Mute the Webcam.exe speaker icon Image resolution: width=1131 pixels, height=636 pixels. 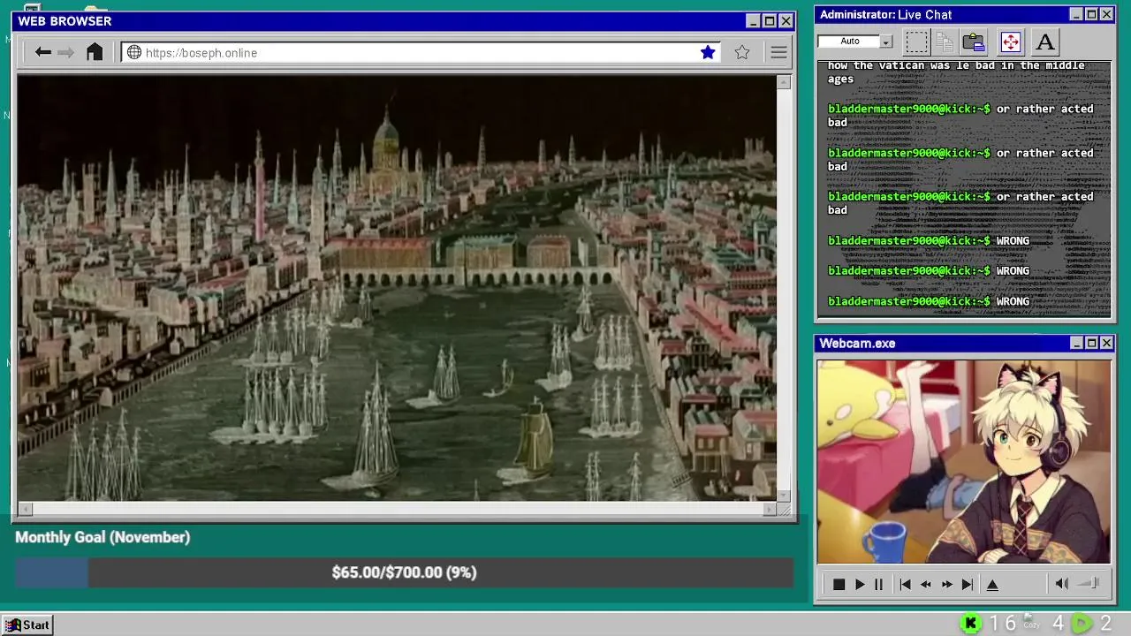click(x=1061, y=583)
